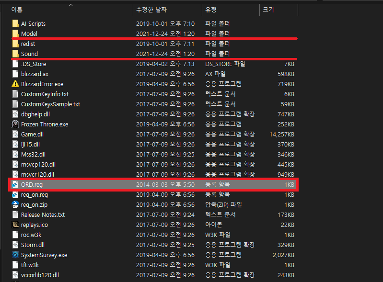Screen dimensions: 383x282
Task: Sort by the 수정한 날짜 column header
Action: (151, 10)
